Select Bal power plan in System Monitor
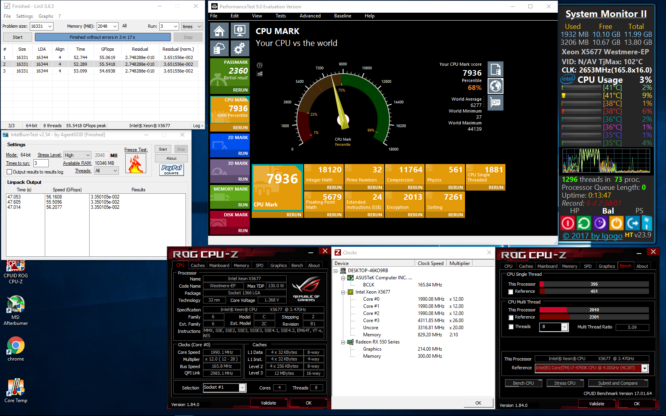 click(608, 211)
